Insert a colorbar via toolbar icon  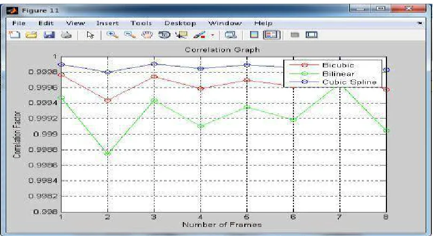tap(254, 35)
